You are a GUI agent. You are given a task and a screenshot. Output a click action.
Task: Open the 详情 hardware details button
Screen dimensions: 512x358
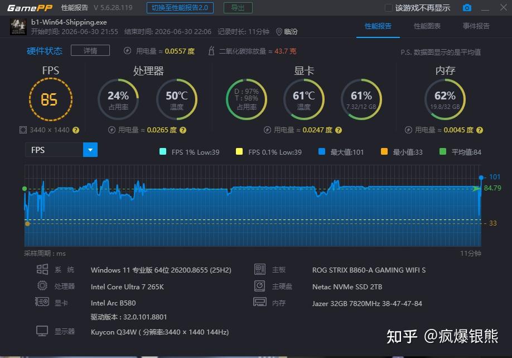(90, 51)
